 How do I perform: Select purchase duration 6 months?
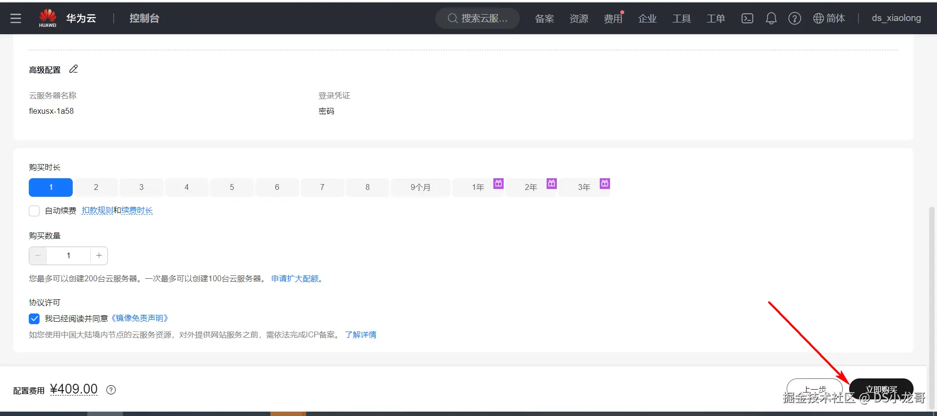[x=277, y=187]
